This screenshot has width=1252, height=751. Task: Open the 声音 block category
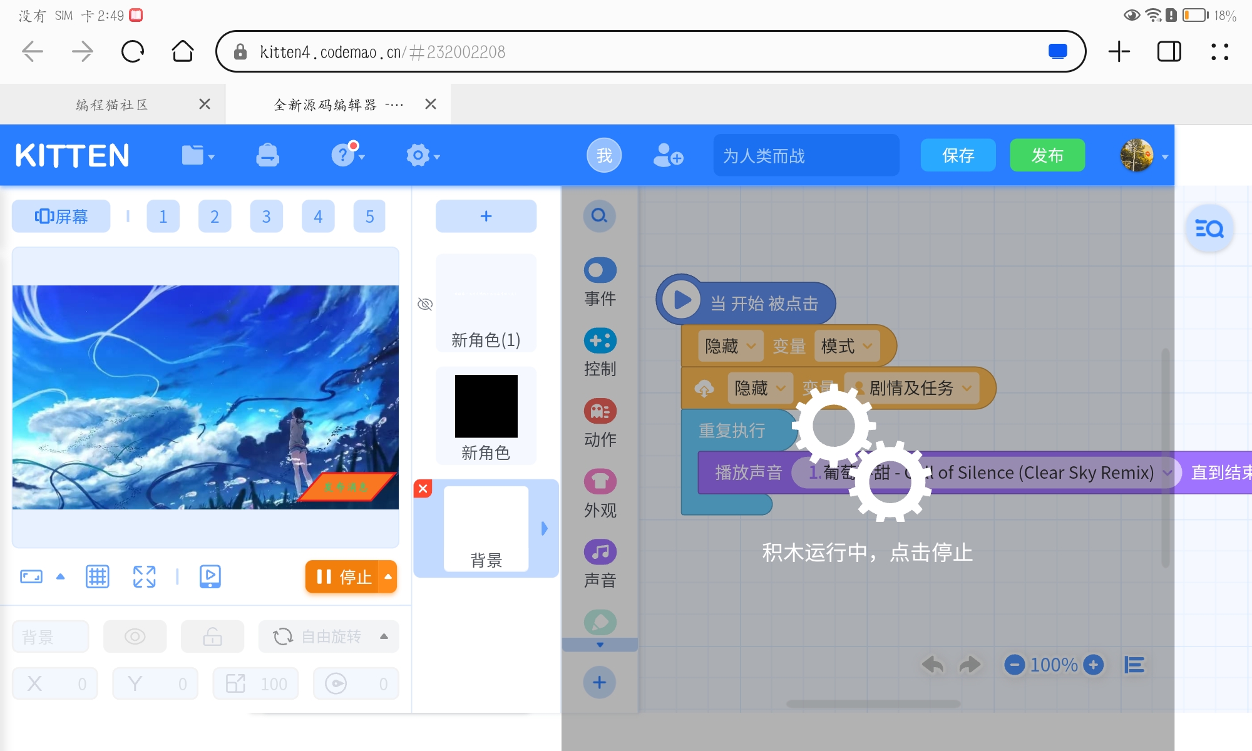600,565
